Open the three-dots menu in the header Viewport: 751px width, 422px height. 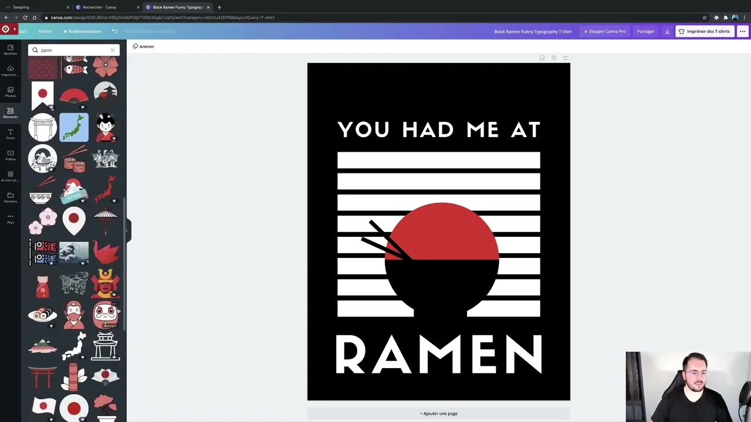[743, 31]
